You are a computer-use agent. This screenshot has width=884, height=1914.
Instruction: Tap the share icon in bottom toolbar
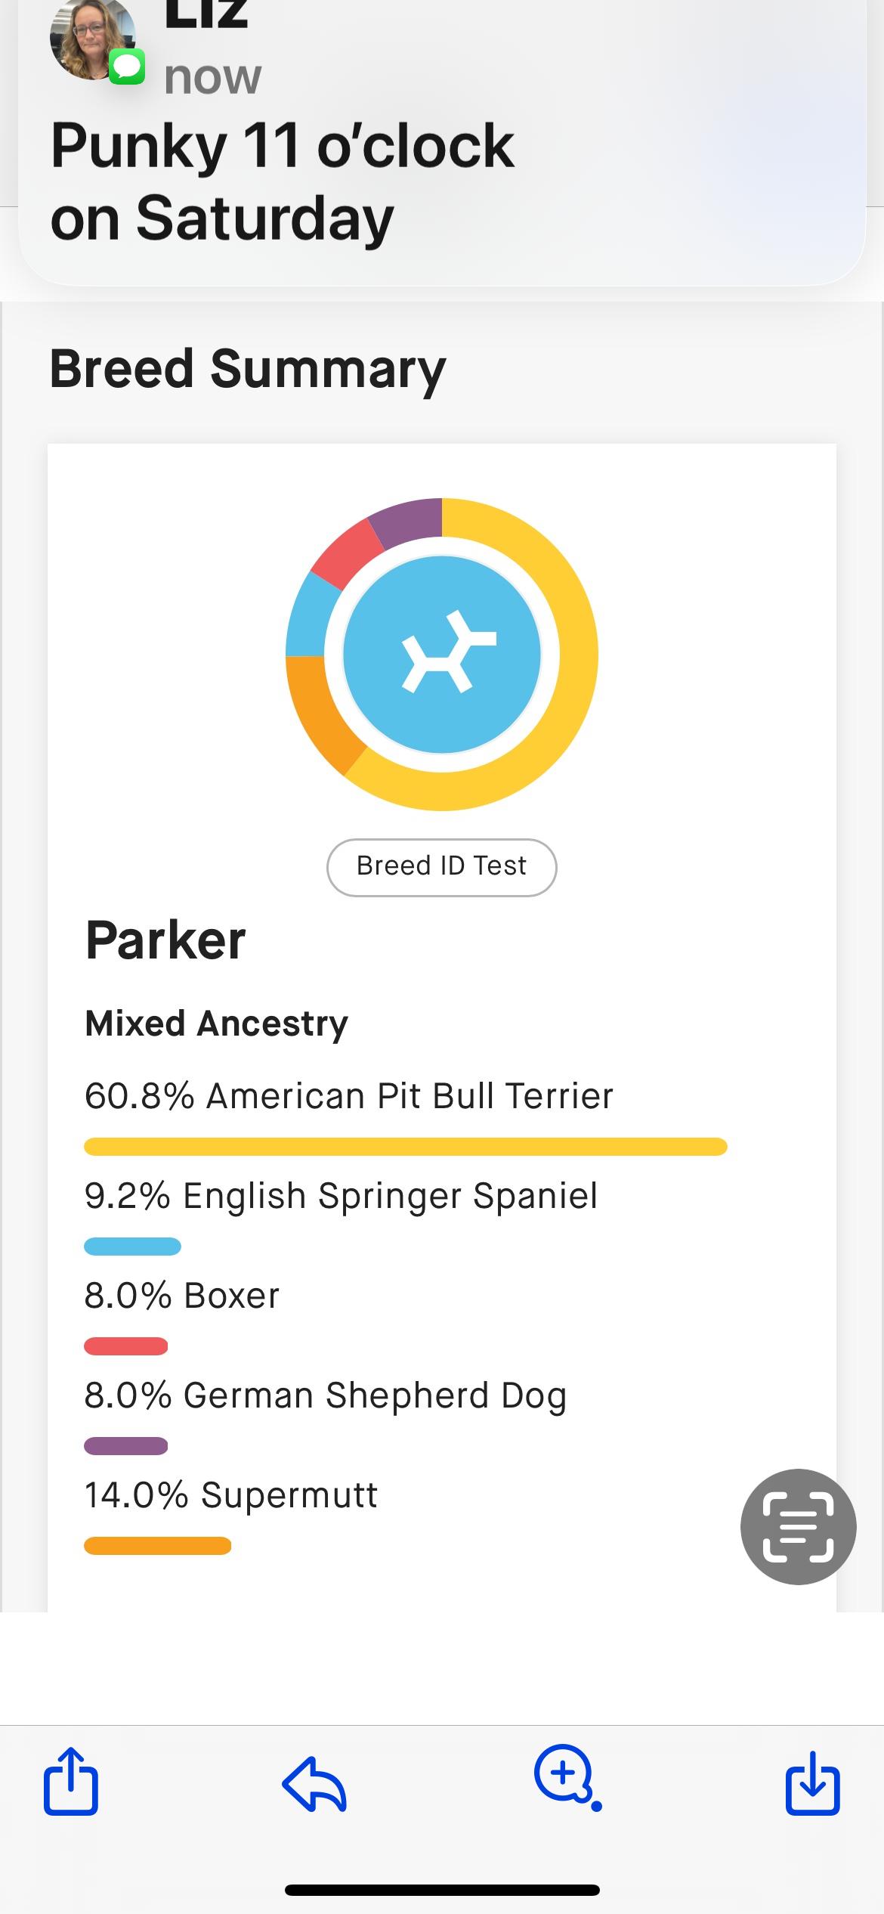[x=71, y=1781]
